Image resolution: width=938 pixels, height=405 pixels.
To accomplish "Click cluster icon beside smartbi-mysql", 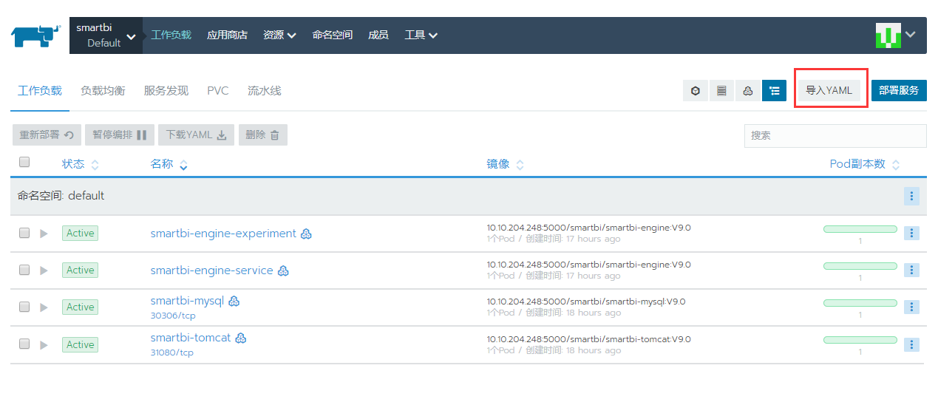I will point(234,301).
